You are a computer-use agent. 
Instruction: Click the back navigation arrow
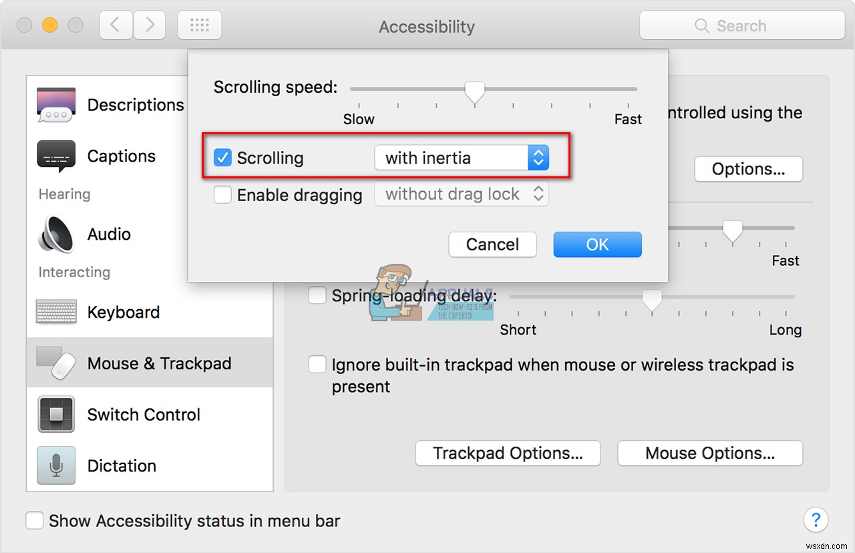[x=115, y=25]
